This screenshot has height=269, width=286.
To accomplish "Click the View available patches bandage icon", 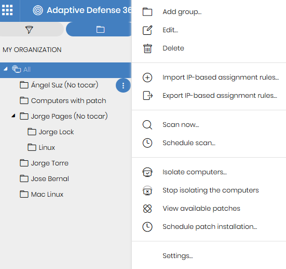I will 147,209.
